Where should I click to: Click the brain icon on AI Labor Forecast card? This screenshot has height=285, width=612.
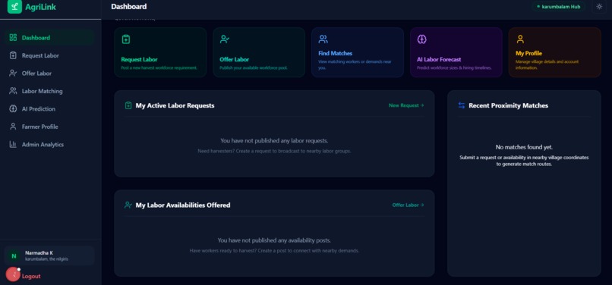point(421,39)
